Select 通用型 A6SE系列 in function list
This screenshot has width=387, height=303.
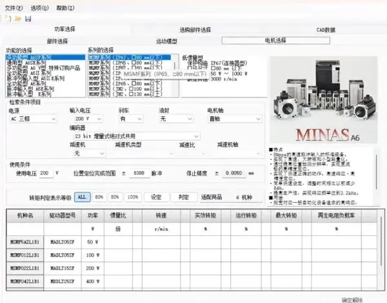(x=45, y=63)
